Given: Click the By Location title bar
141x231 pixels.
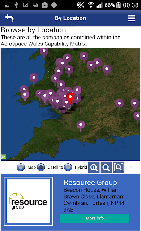Looking at the screenshot, I should click(x=70, y=18).
